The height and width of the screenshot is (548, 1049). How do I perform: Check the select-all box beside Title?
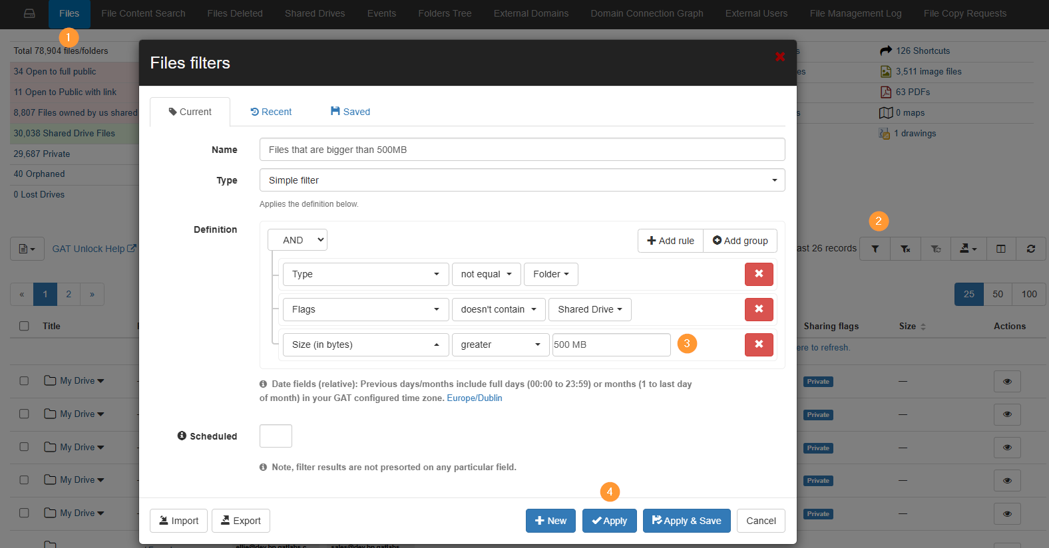coord(25,326)
